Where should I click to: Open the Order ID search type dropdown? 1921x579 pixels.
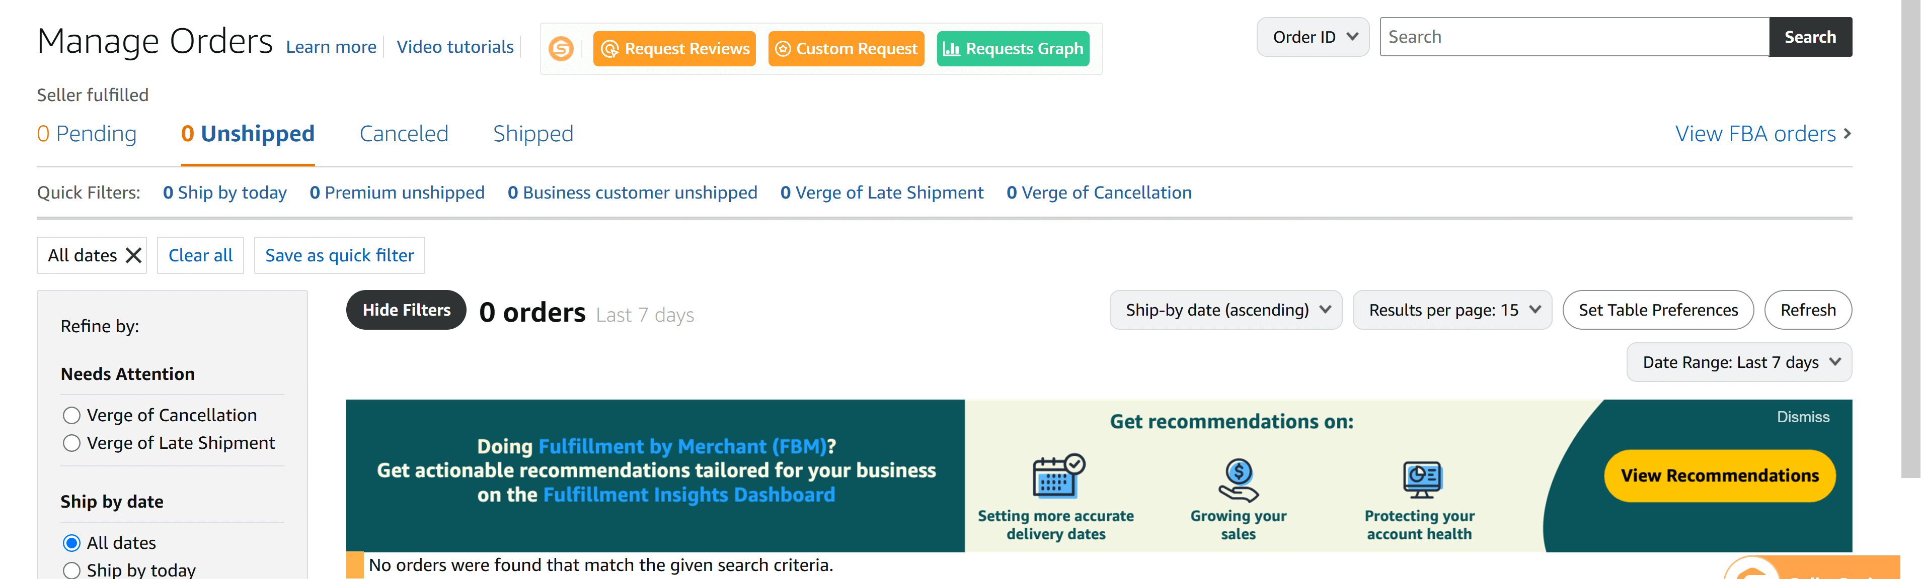1313,37
